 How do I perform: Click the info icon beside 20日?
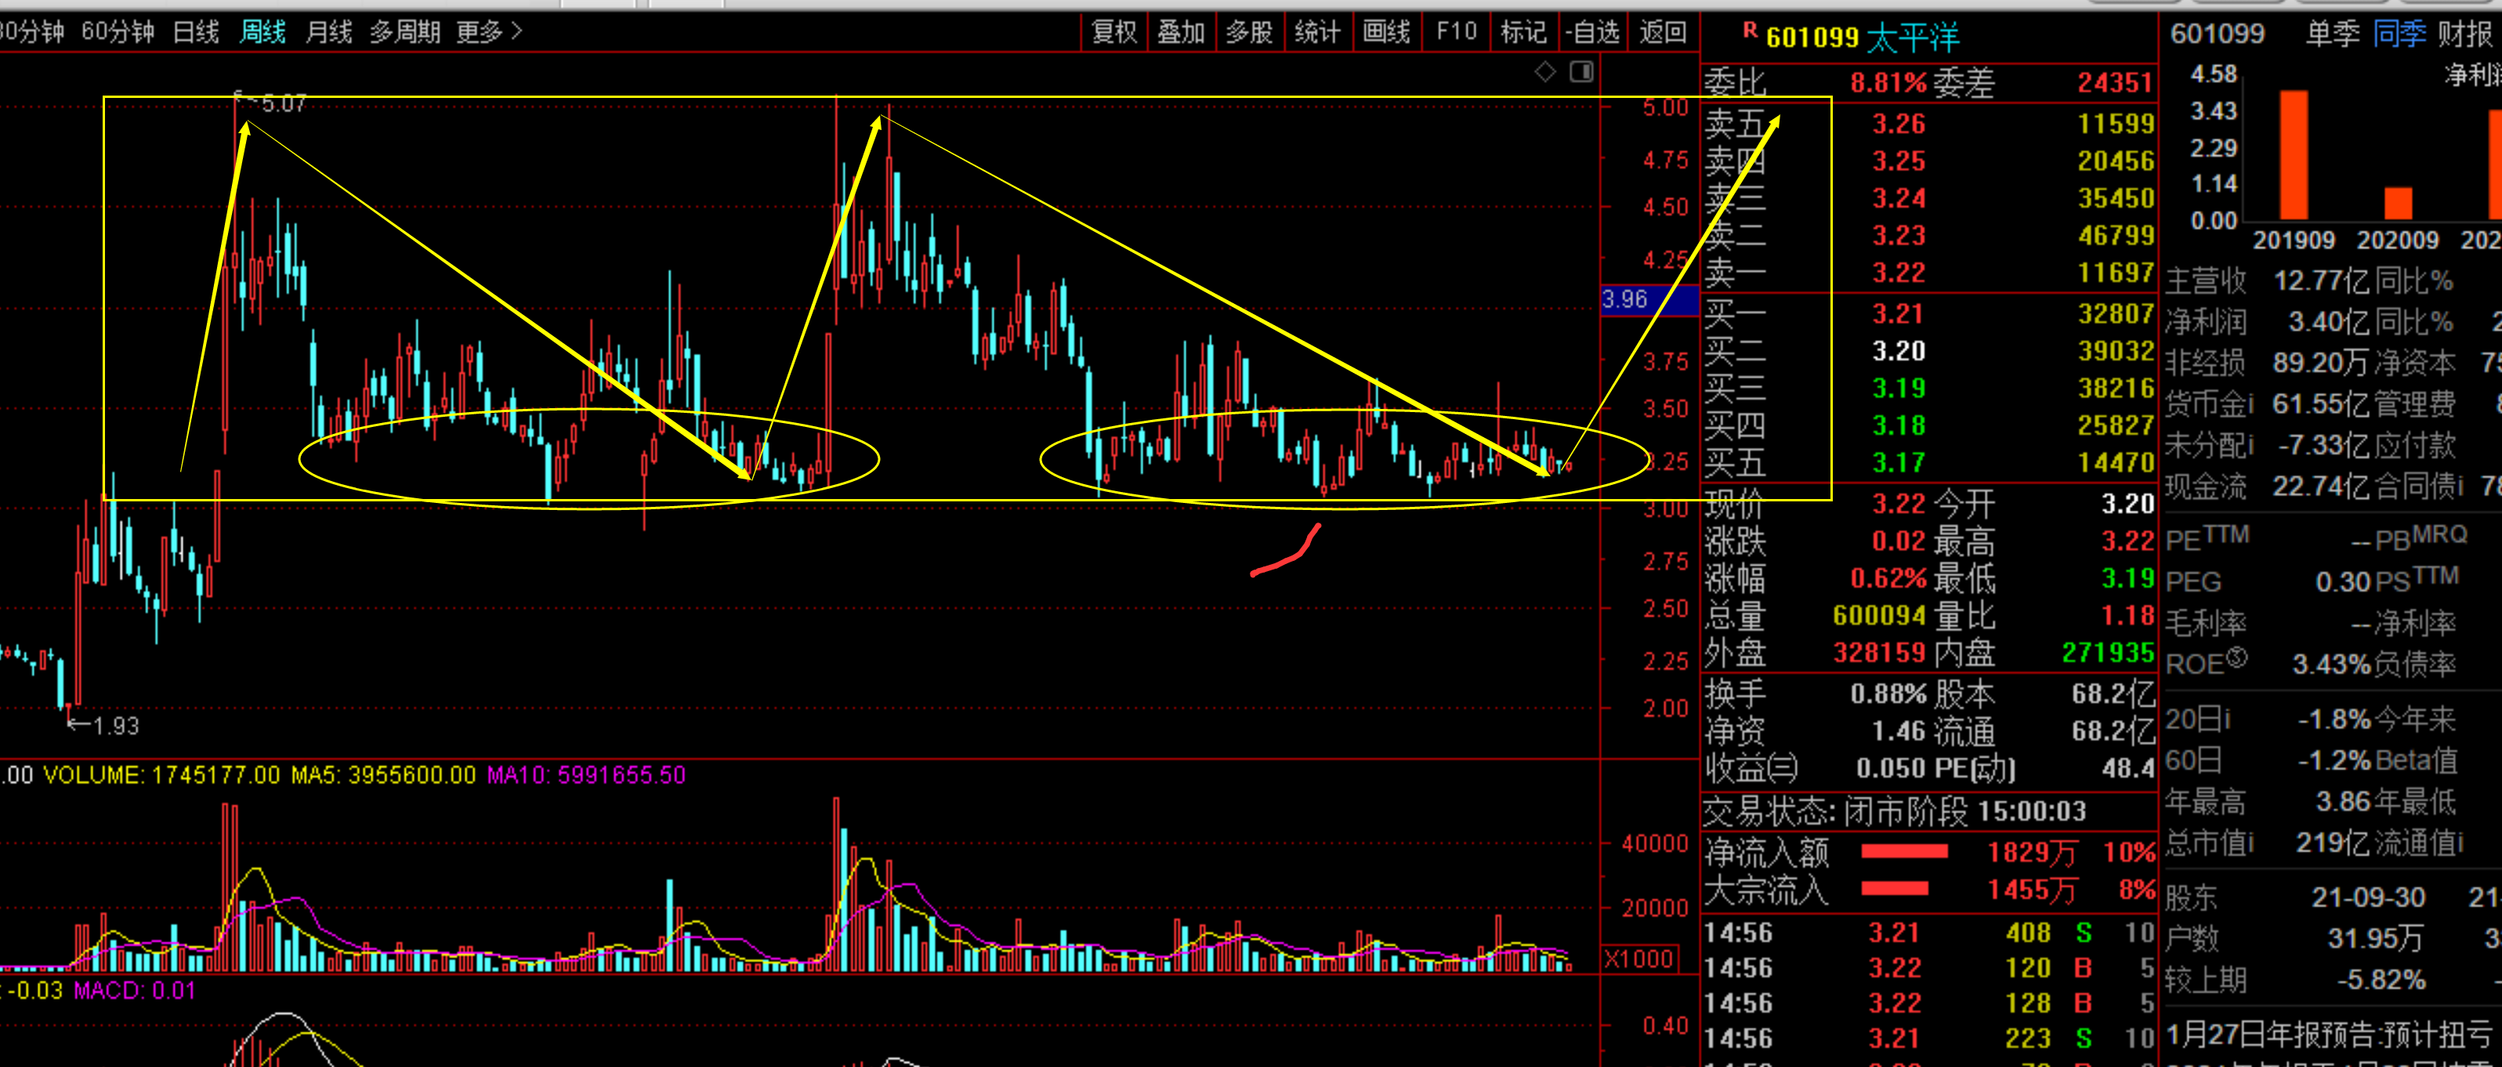coord(2226,719)
